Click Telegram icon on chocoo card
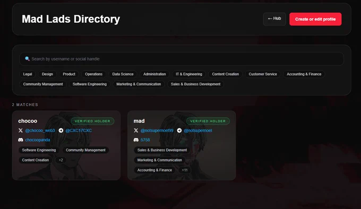The height and width of the screenshot is (209, 361). coord(61,130)
